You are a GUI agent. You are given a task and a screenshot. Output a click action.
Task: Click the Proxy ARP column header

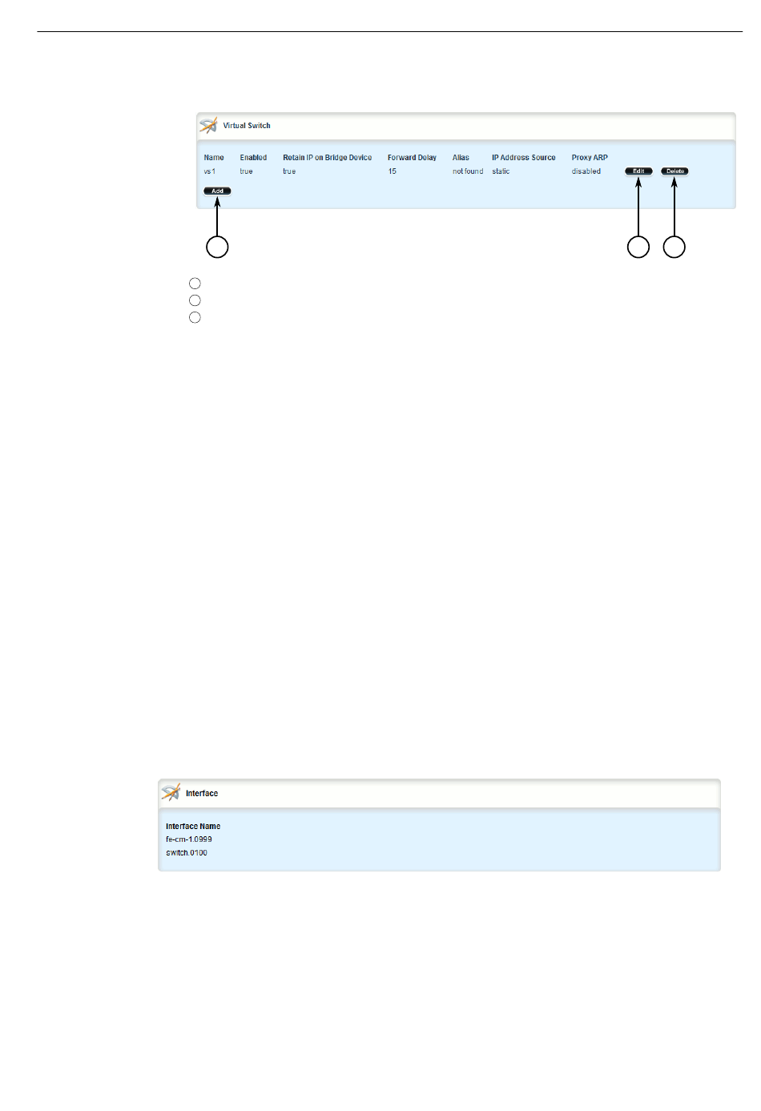[x=590, y=158]
